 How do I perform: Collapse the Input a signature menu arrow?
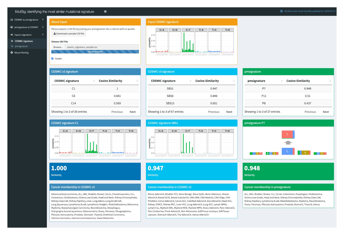43,35
